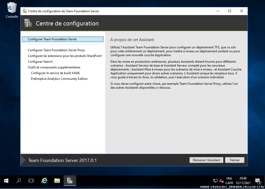Select the Team Foundation Server taskbar icon
This screenshot has width=265, height=189.
click(70, 181)
